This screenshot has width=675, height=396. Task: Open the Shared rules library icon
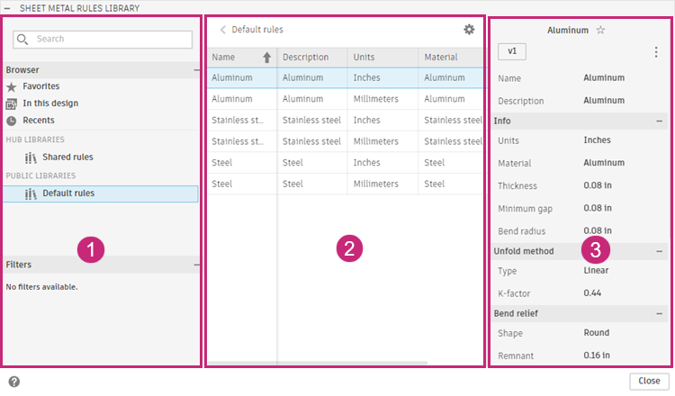pyautogui.click(x=31, y=158)
